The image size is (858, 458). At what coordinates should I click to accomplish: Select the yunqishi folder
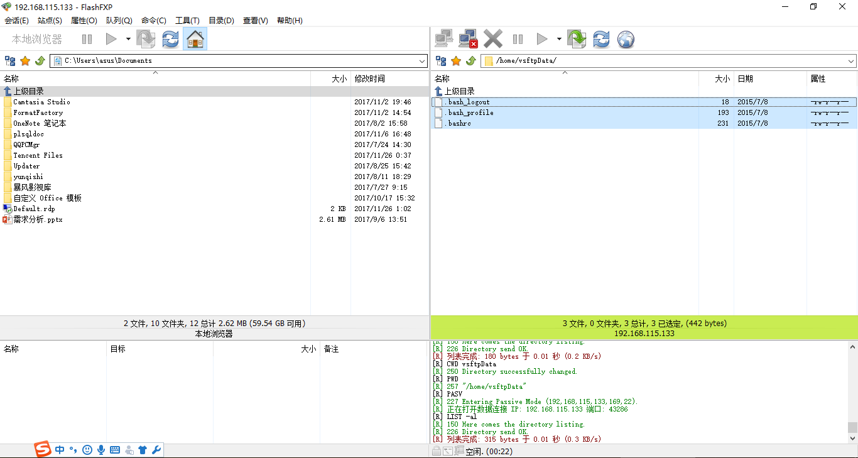pos(28,177)
